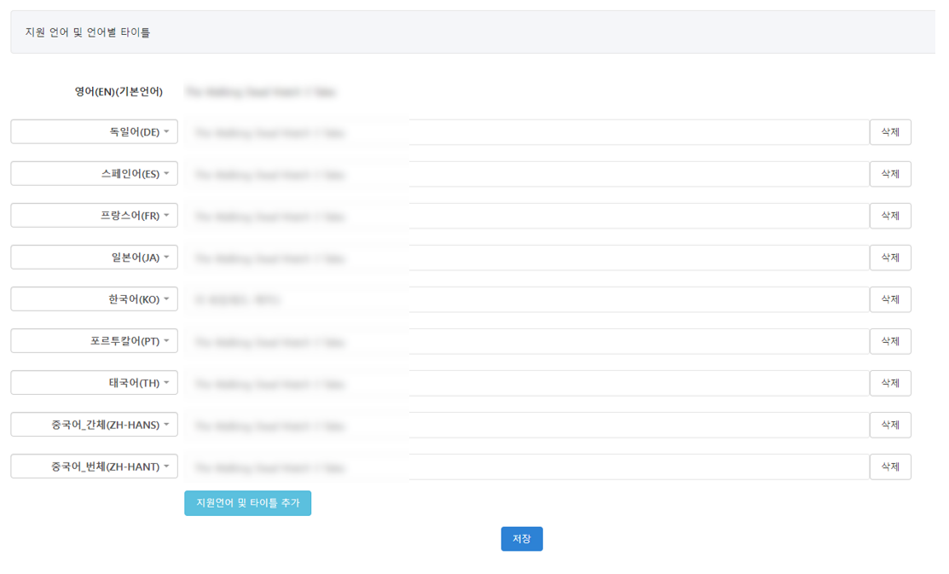Click the 영어(EN)(기본언어) label
Screen dimensions: 949x574
(119, 91)
